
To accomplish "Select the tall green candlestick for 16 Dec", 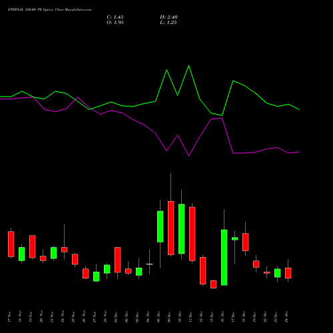I will pos(224,258).
